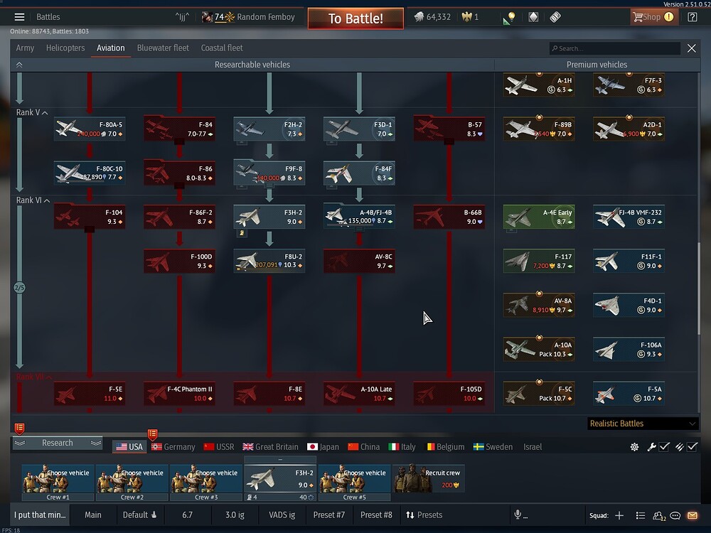
Task: Click the Shop cart icon
Action: click(x=638, y=17)
